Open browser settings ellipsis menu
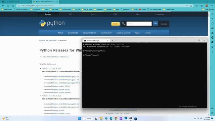The height and width of the screenshot is (121, 215). click(212, 6)
